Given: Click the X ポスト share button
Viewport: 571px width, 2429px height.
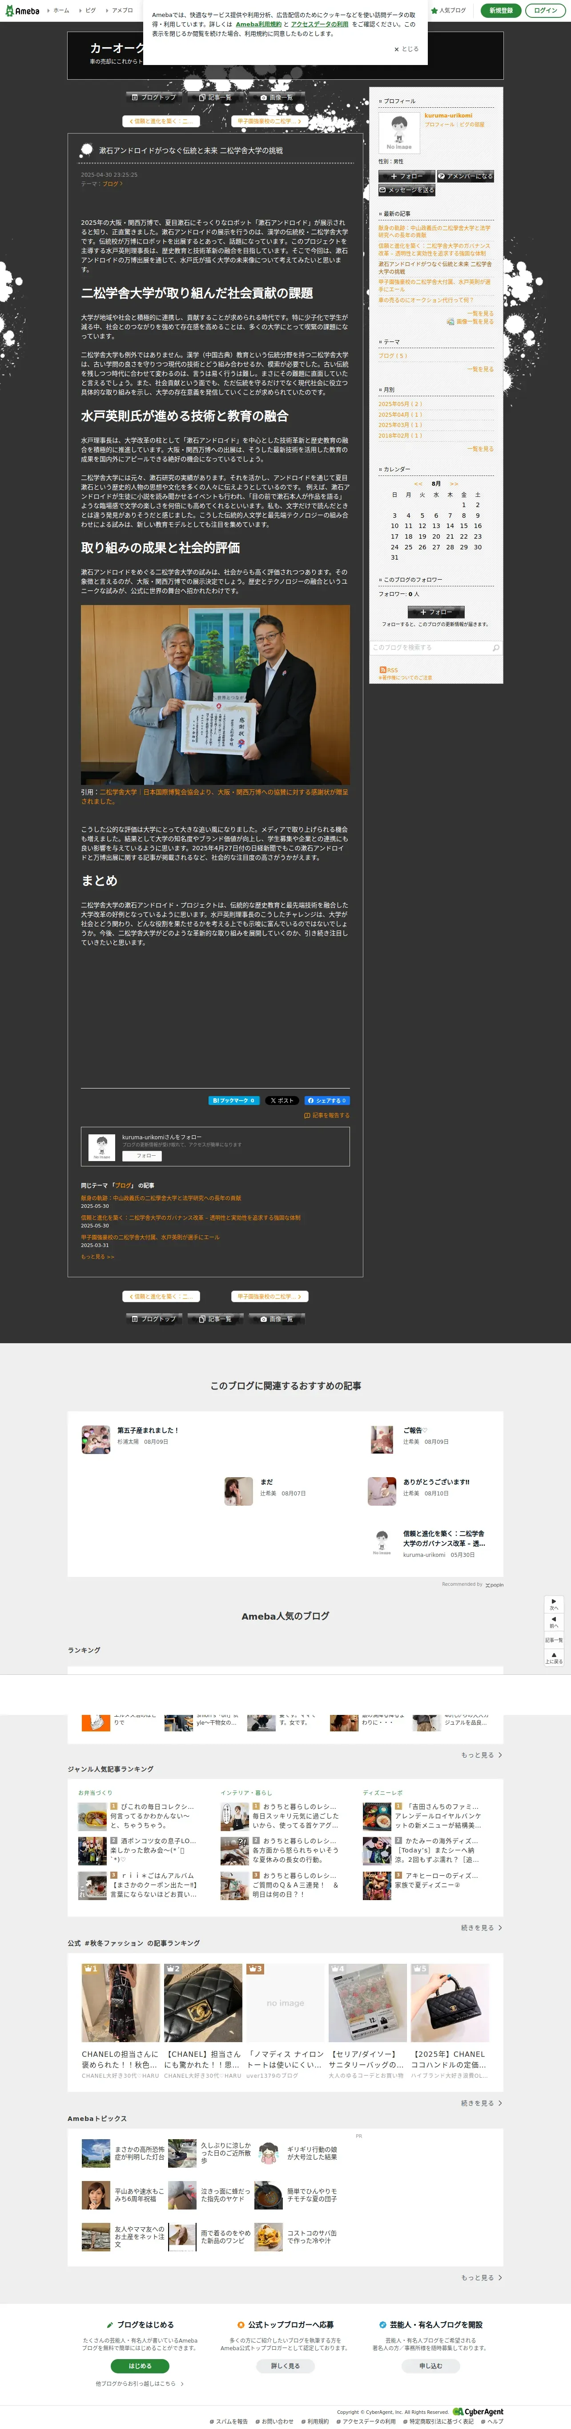Looking at the screenshot, I should 282,1100.
